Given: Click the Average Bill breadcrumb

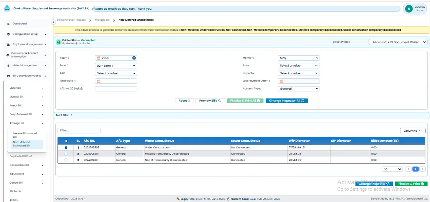Looking at the screenshot, I should (x=102, y=20).
